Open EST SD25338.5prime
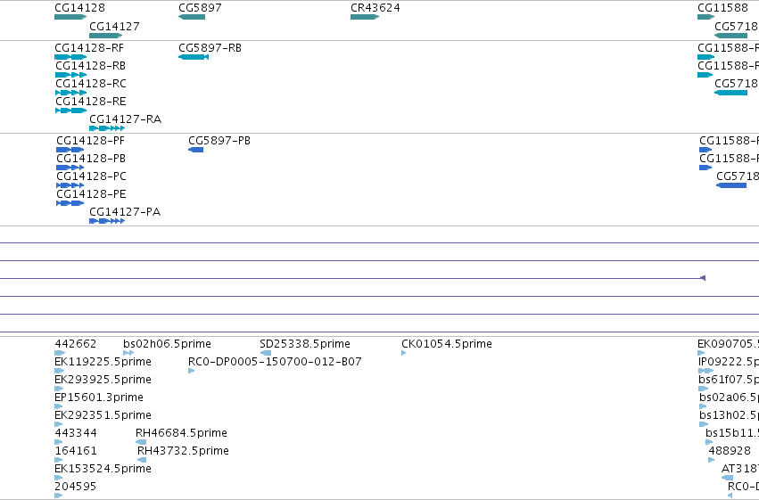 [305, 344]
